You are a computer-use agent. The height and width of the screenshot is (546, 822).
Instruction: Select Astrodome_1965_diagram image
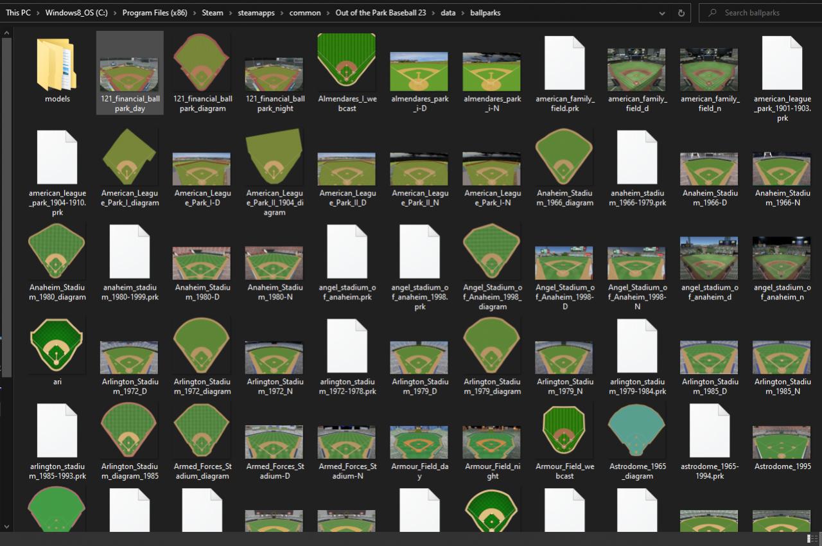637,441
